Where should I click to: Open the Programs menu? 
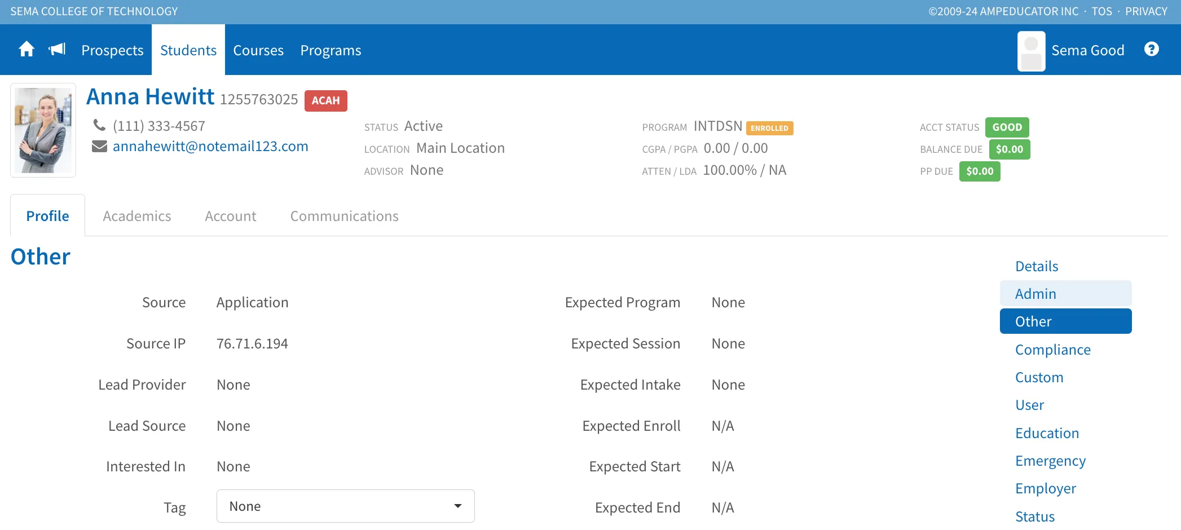[x=330, y=50]
